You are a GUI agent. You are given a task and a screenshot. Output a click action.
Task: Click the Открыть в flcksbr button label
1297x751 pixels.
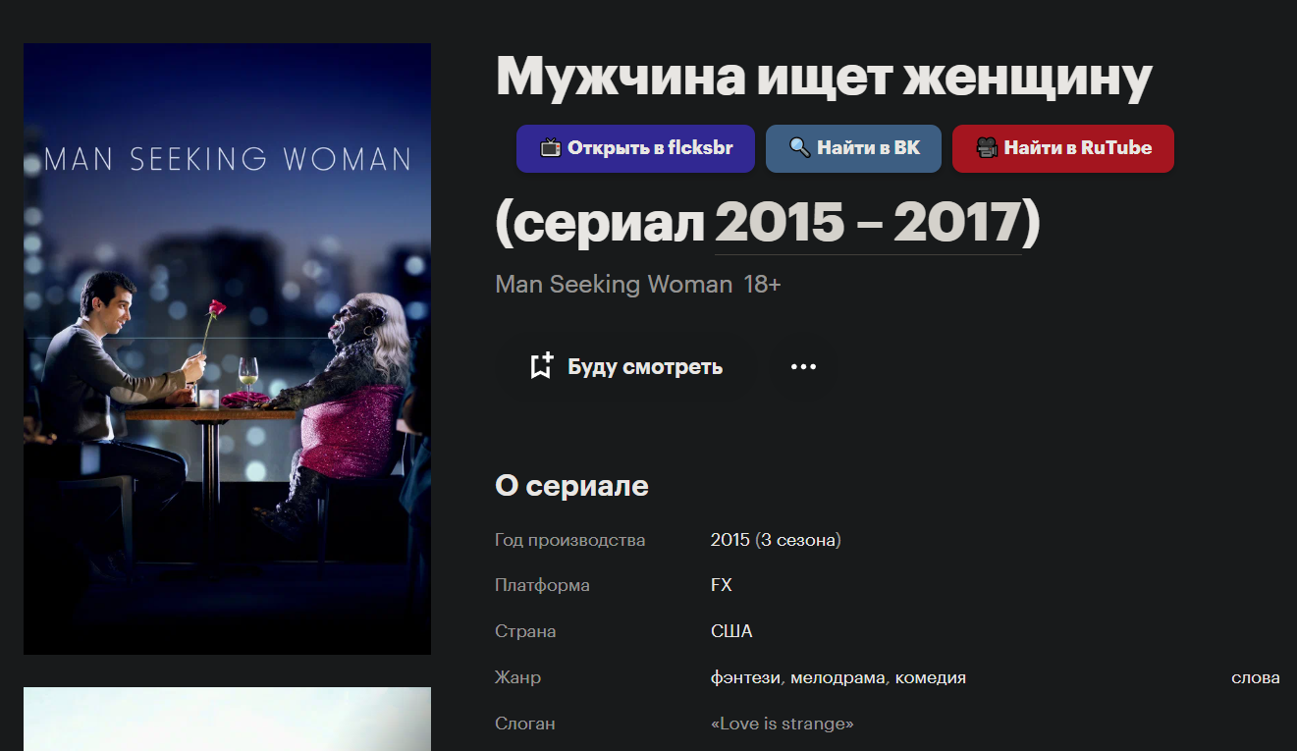(649, 148)
